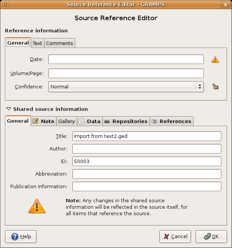This screenshot has height=248, width=232.
Task: Click the Cancel button
Action: pos(175,237)
